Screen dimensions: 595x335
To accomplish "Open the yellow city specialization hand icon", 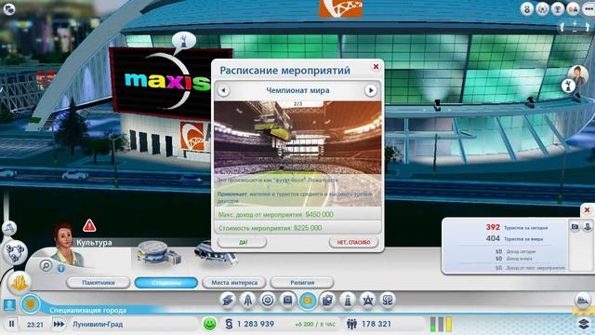I will point(19,283).
